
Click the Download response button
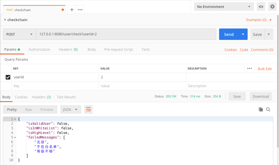point(261,96)
